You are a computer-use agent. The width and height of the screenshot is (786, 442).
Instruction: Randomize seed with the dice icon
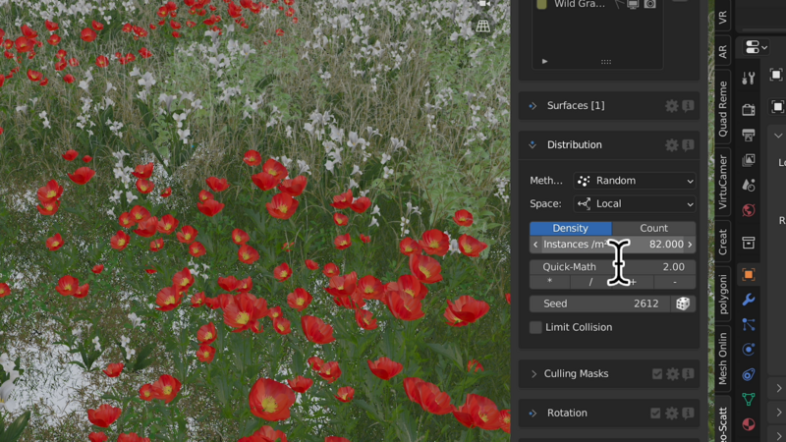683,304
